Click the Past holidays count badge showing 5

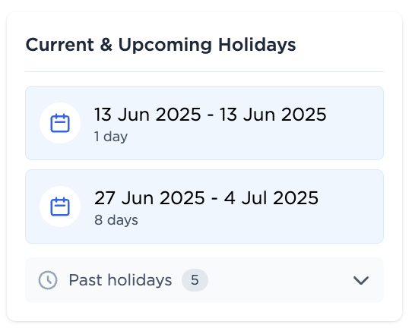[x=195, y=280]
